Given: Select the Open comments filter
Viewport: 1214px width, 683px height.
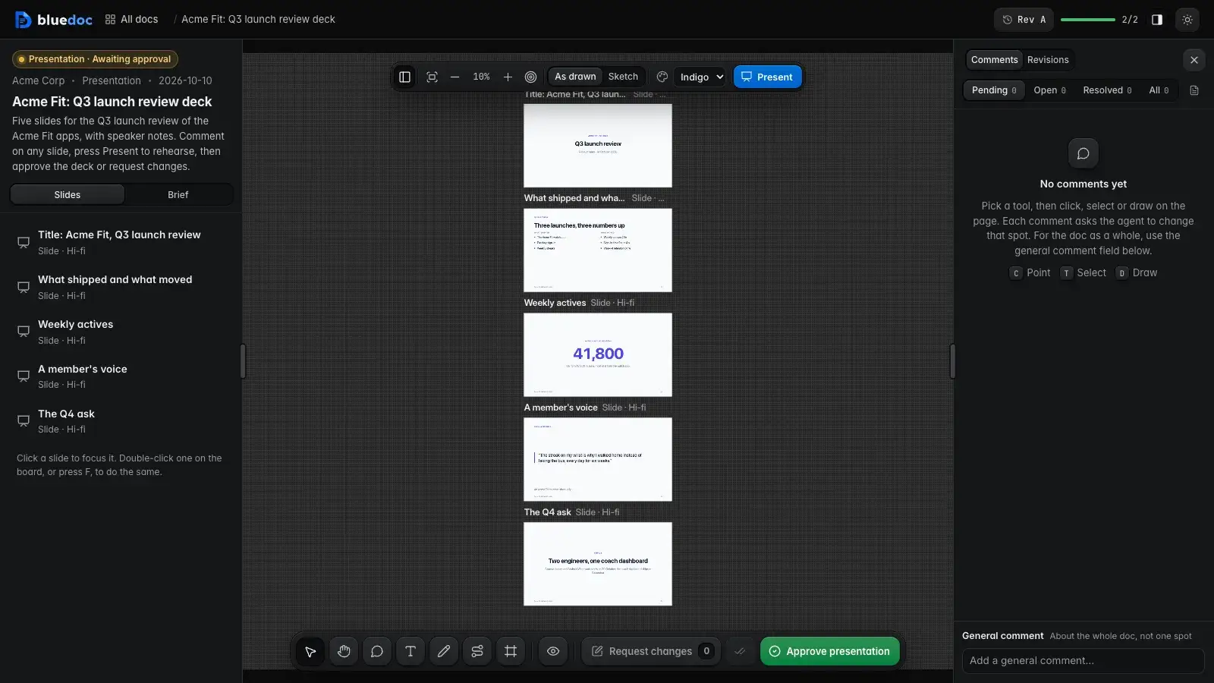Looking at the screenshot, I should point(1049,90).
